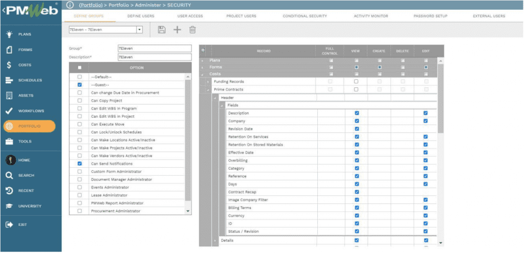
Task: Collapse the Prime Contracts row
Action: (208, 89)
